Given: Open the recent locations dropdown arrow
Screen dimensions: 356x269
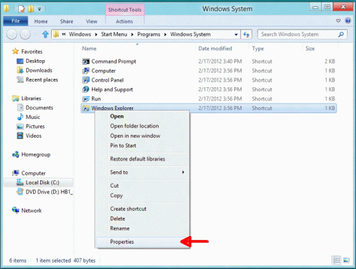Looking at the screenshot, I should (x=36, y=34).
